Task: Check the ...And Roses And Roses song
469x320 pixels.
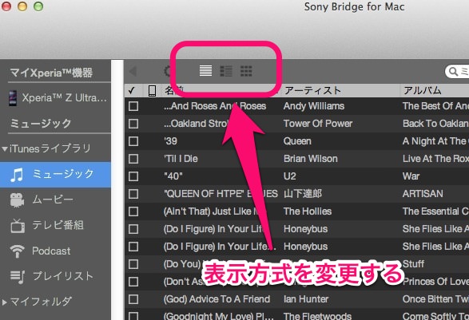Action: point(133,106)
